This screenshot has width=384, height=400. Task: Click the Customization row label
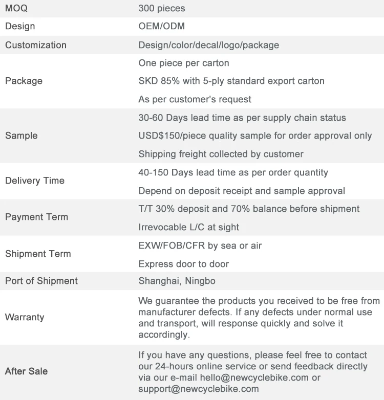[36, 45]
